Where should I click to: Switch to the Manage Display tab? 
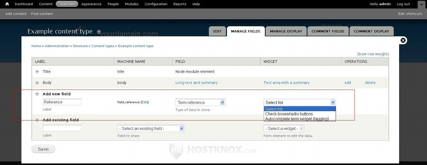click(x=286, y=31)
